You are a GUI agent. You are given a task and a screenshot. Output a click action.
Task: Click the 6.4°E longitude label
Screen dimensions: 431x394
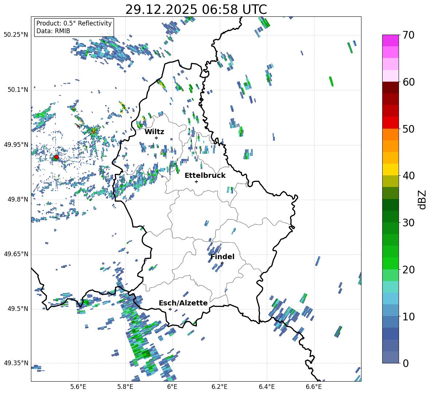266,387
